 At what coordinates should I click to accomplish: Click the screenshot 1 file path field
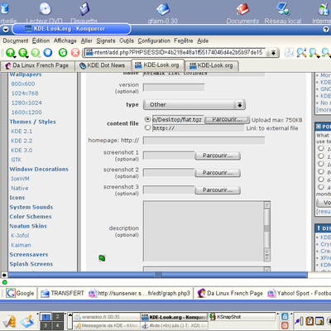[169, 156]
